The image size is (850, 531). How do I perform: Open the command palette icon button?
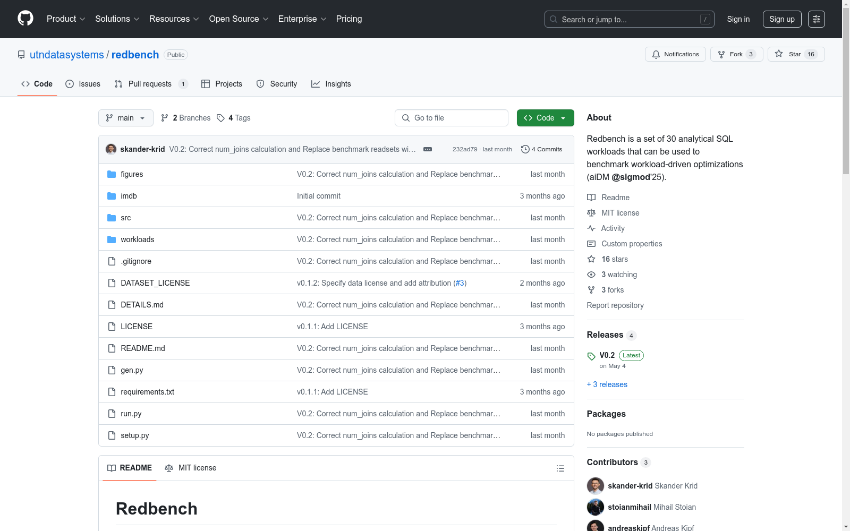point(817,19)
